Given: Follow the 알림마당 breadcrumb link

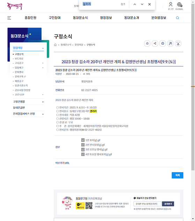Looking at the screenshot, I should click(79, 45).
